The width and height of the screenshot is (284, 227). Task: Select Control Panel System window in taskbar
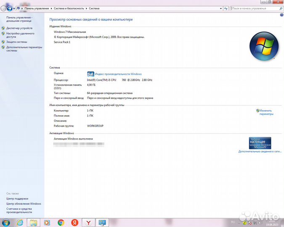click(102, 223)
